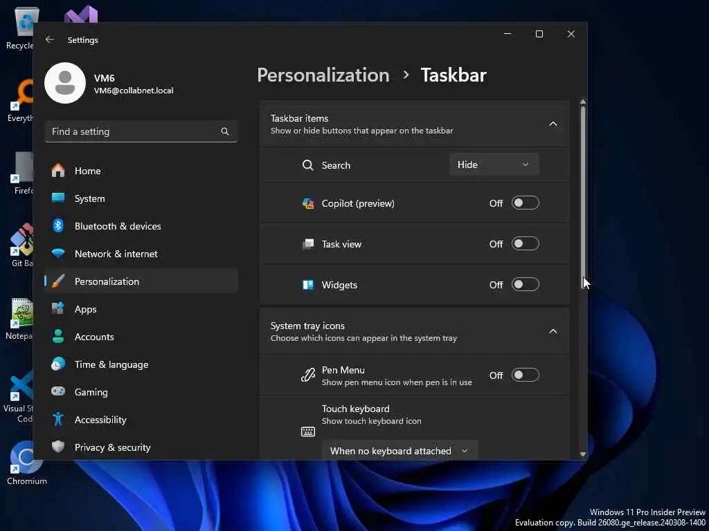This screenshot has width=709, height=531.
Task: Go to System settings
Action: pos(141,198)
